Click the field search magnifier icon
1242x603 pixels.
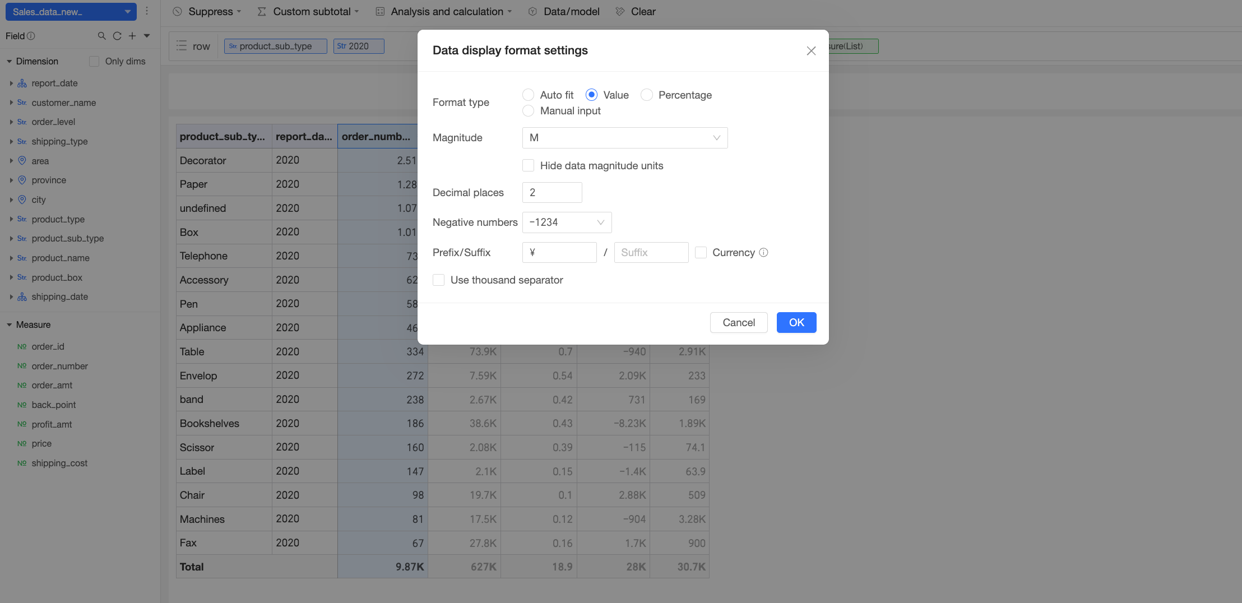click(x=101, y=36)
